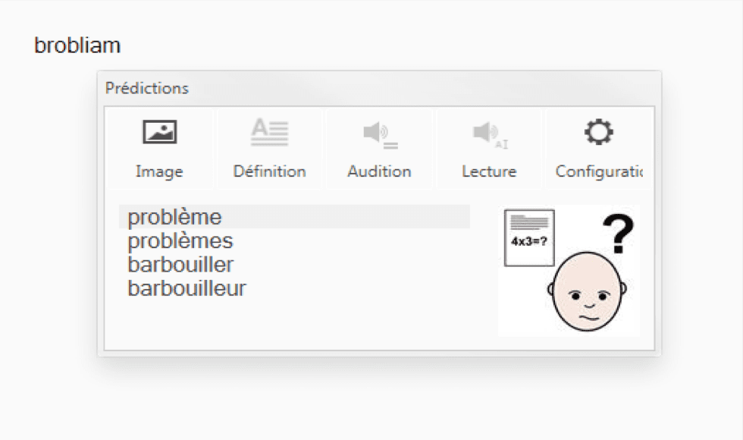Click the text-lines icon above Définition
This screenshot has height=440, width=743.
269,130
